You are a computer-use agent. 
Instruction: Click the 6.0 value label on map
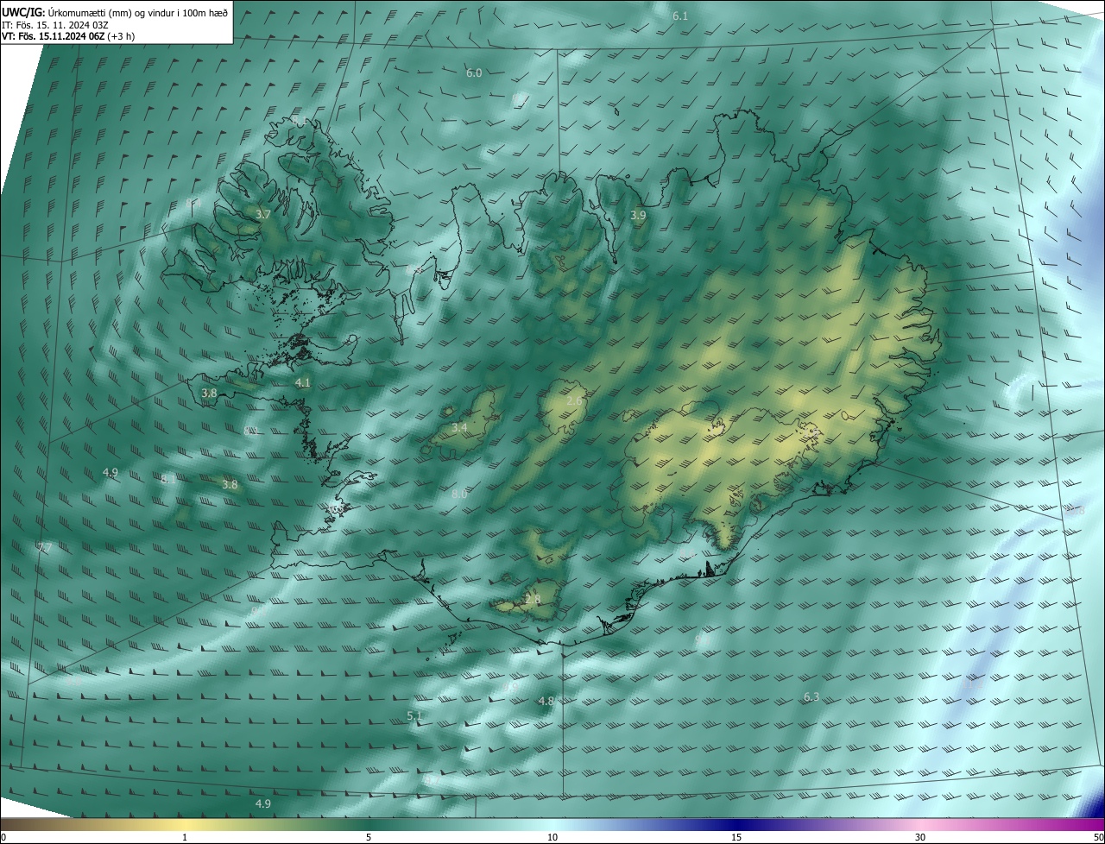pos(474,73)
